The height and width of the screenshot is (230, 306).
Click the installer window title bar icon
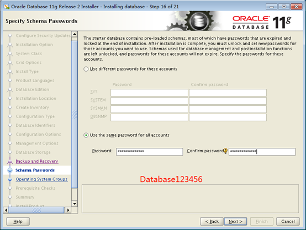7,7
